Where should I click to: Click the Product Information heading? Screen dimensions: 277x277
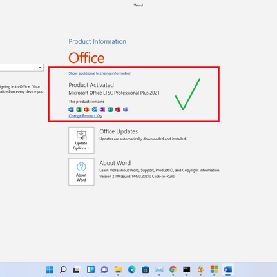pos(97,41)
